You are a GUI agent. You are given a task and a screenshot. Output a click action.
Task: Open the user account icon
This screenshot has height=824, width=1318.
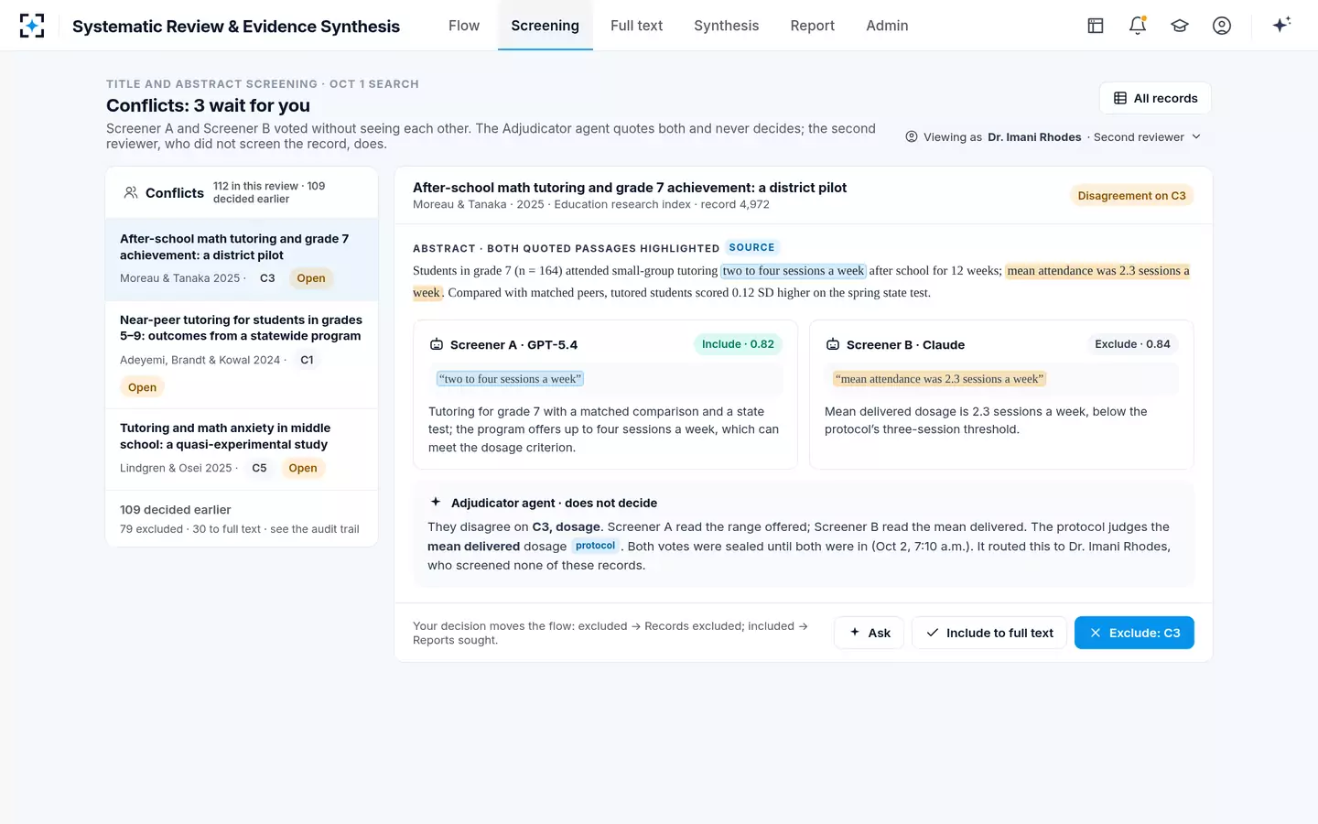click(1222, 26)
